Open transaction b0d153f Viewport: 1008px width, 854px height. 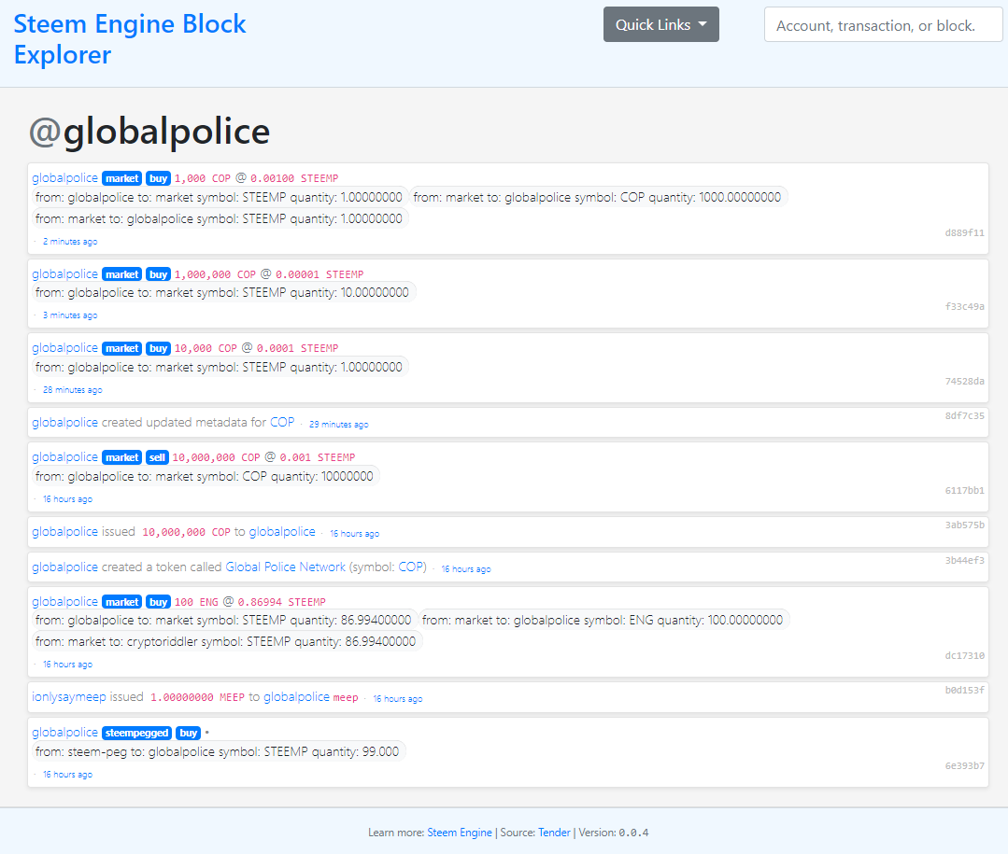(964, 690)
